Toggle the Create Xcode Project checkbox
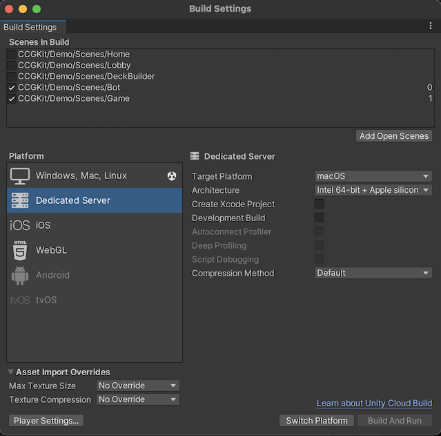 click(320, 204)
